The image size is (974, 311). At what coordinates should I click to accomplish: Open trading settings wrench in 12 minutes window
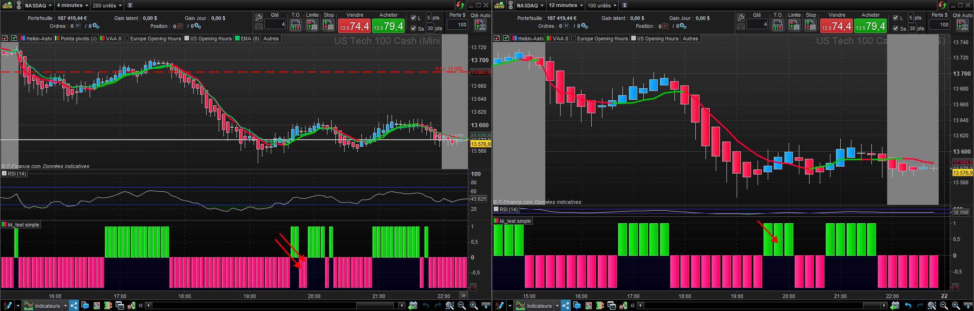pyautogui.click(x=741, y=17)
